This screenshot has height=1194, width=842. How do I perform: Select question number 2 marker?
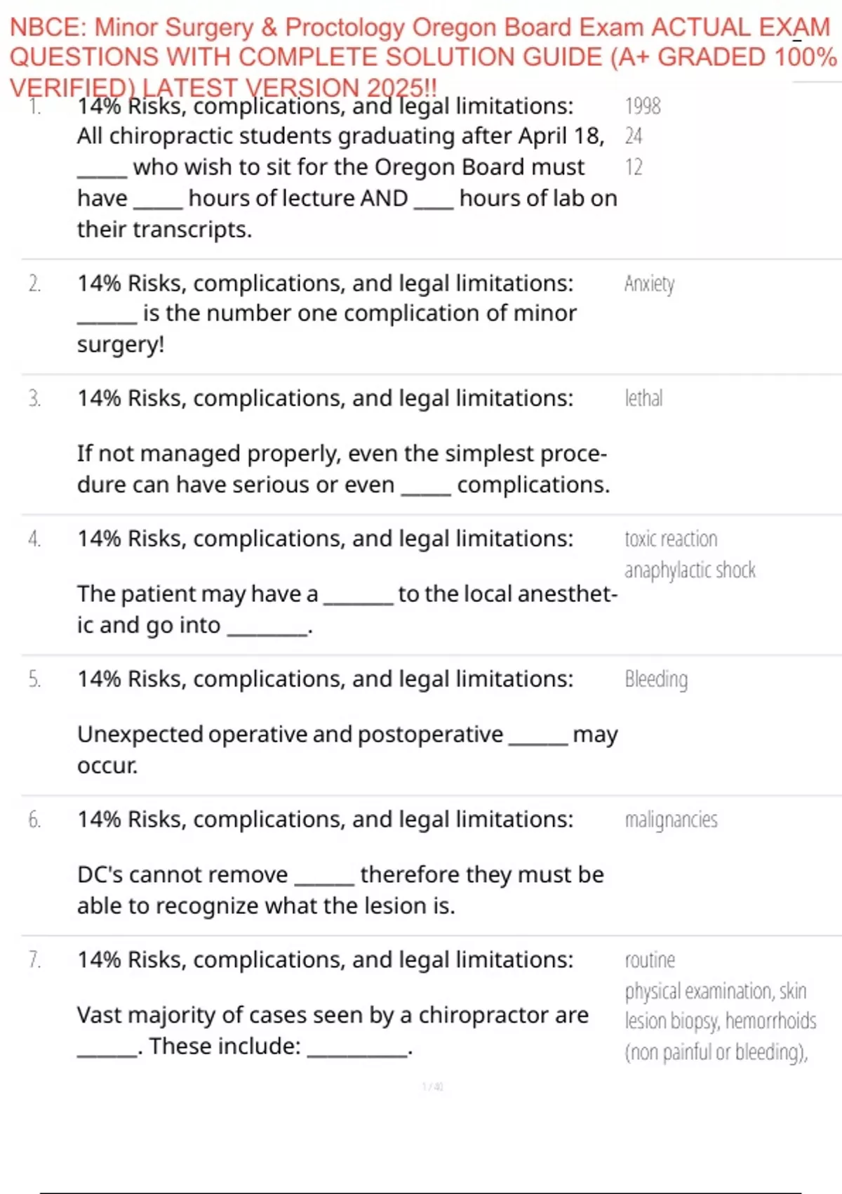(34, 284)
